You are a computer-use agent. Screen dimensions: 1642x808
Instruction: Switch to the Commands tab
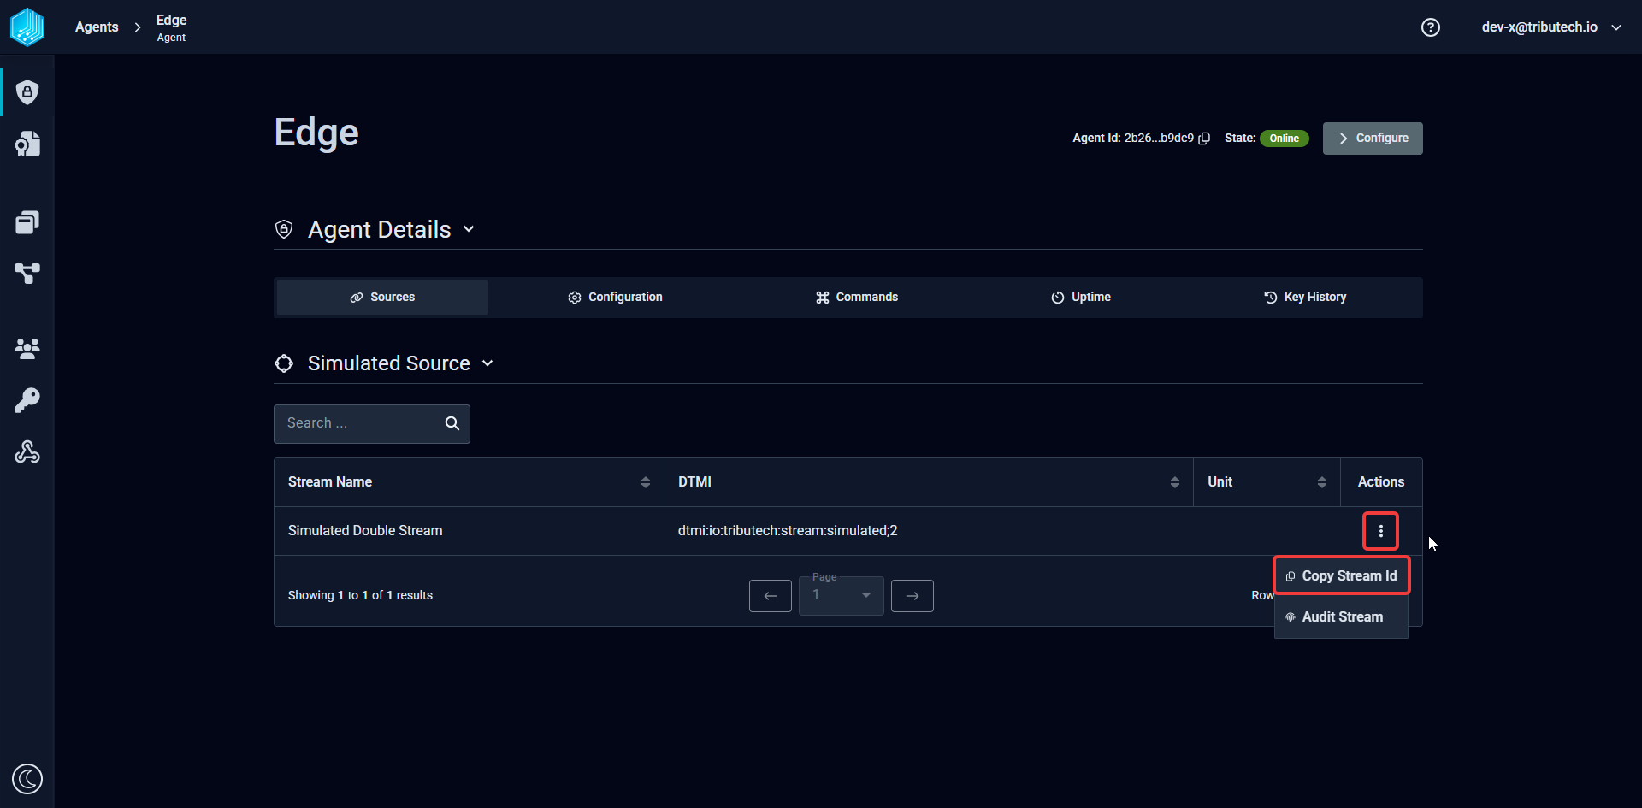pyautogui.click(x=857, y=298)
